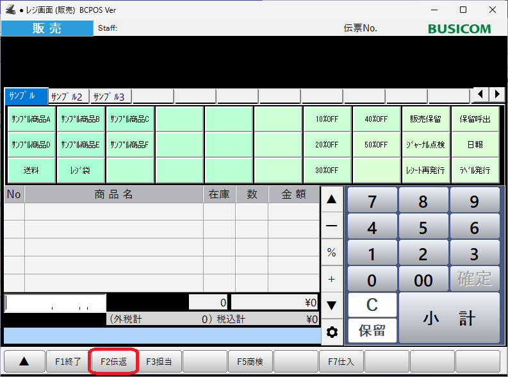Screen dimensions: 508x377
Task: Click the 販売保留 button
Action: [x=425, y=119]
